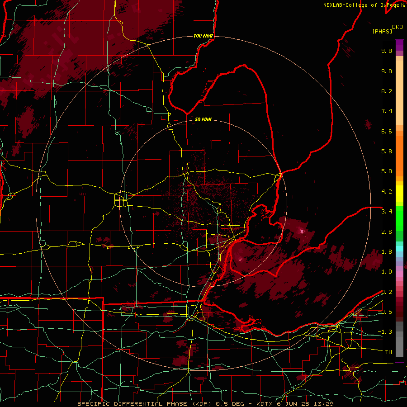Image resolution: width=407 pixels, height=407 pixels.
Task: Pick the yellow band on the color bar
Action: click(x=399, y=194)
